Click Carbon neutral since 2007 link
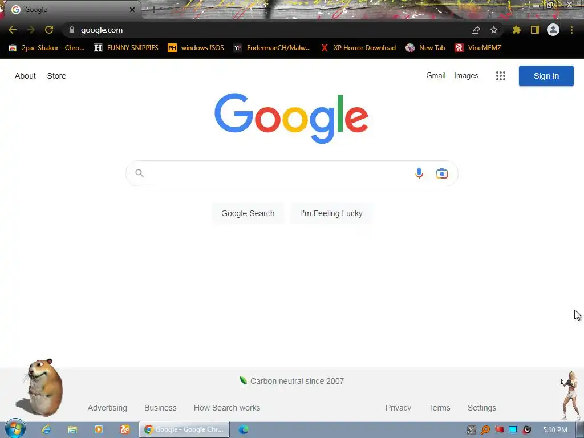Image resolution: width=584 pixels, height=438 pixels. [292, 381]
